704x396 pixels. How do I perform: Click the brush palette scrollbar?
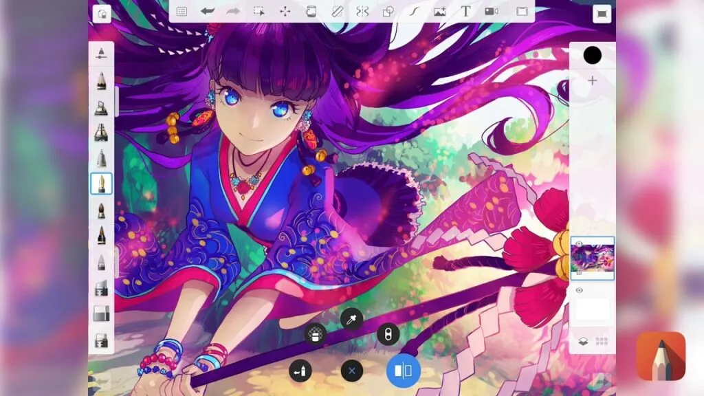(x=117, y=102)
